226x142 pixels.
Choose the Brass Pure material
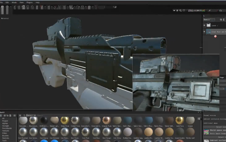[x=65, y=121]
